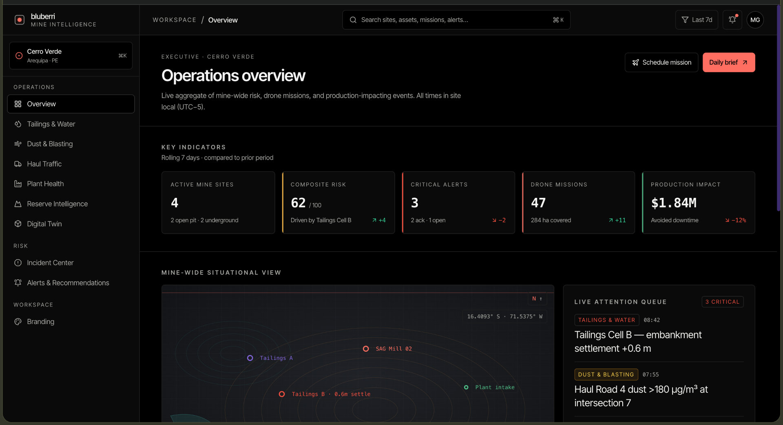Viewport: 783px width, 425px height.
Task: Open the Drone Missions card
Action: click(578, 202)
